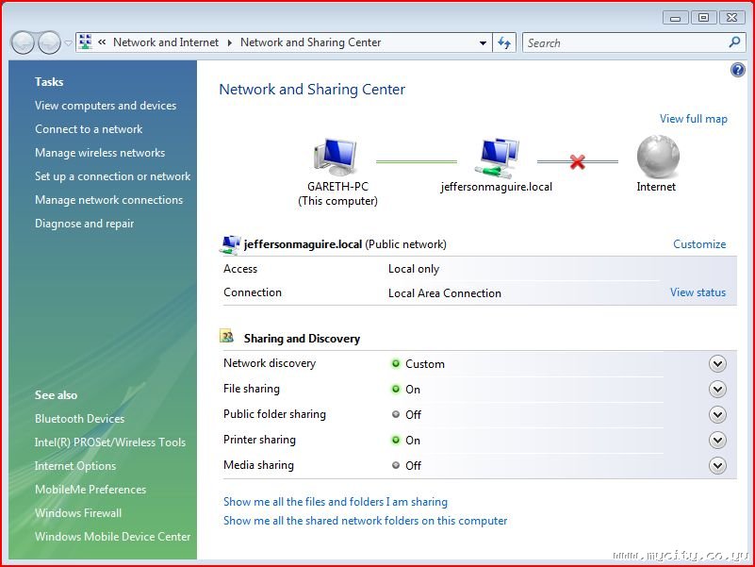Click the jeffersonmaguire.local network icon
Image resolution: width=755 pixels, height=567 pixels.
[497, 158]
